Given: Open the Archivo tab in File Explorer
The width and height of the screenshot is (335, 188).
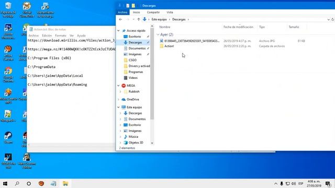Looking at the screenshot, I should (122, 13).
